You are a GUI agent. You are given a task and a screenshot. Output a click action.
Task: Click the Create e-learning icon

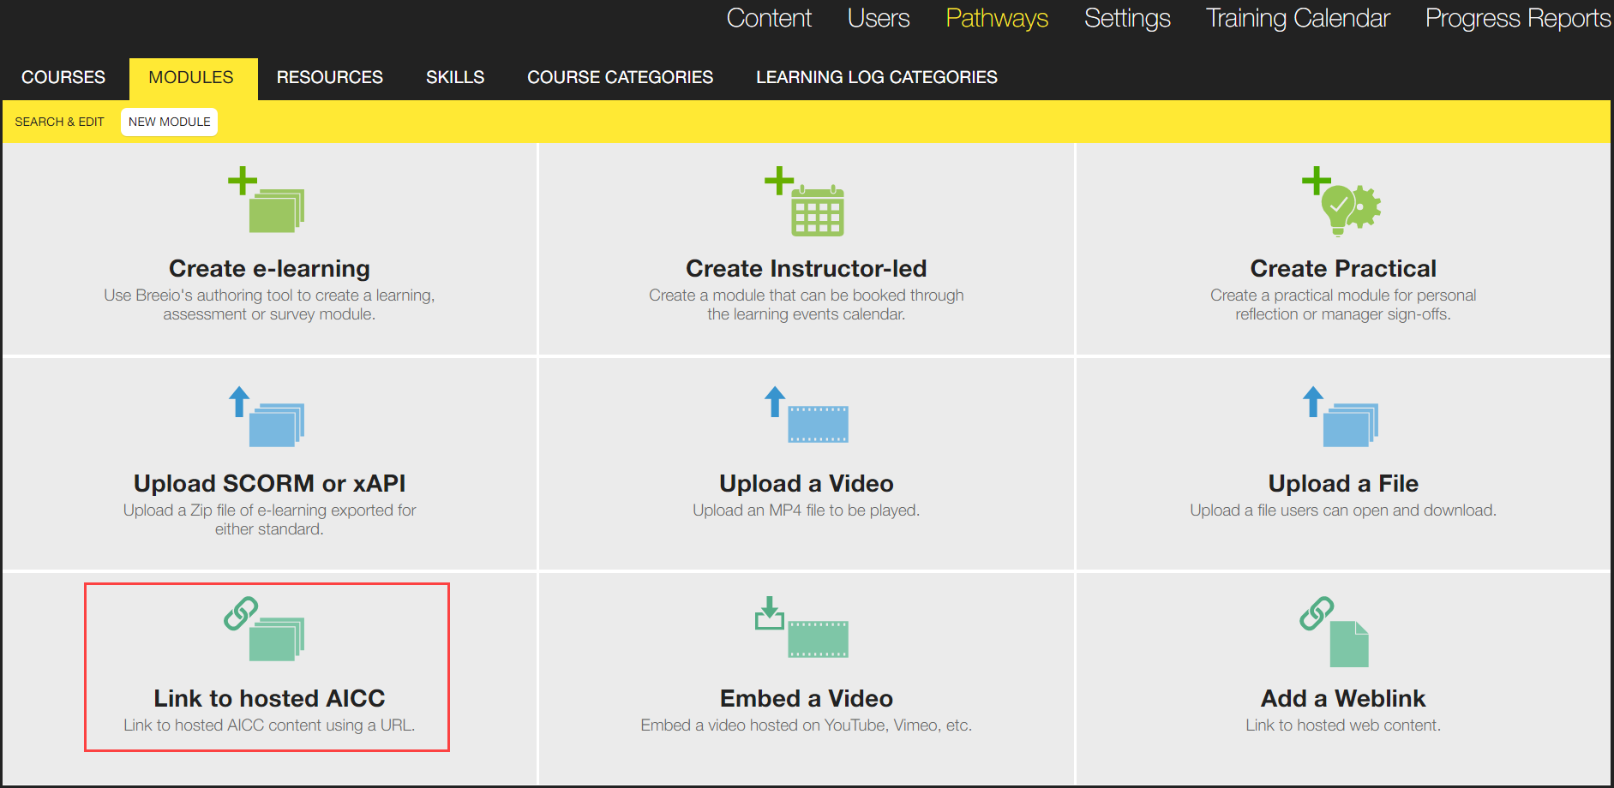267,200
